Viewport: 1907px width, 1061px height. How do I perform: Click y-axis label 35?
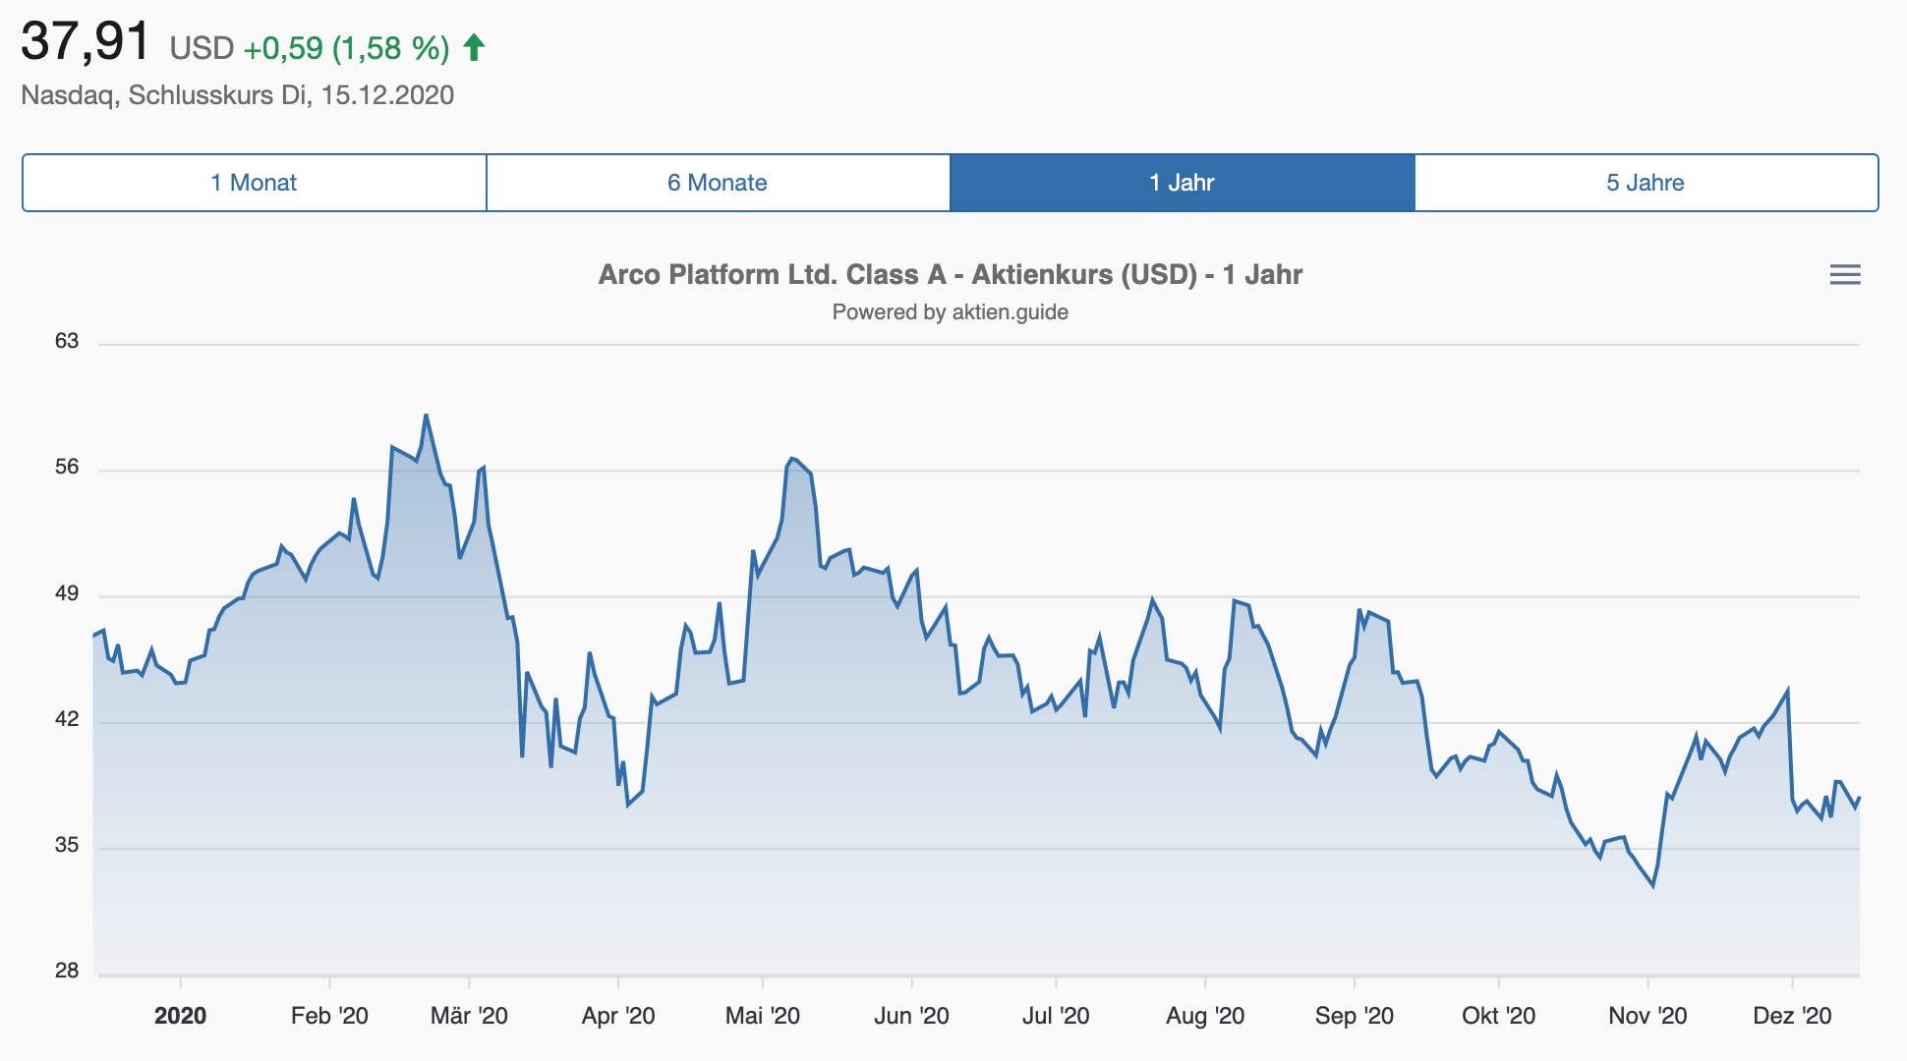(67, 845)
